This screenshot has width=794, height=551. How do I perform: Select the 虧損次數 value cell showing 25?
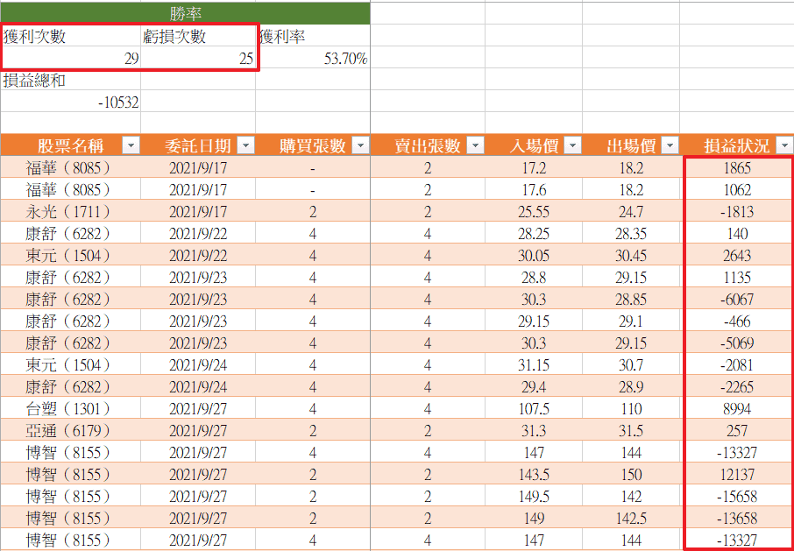pyautogui.click(x=198, y=59)
